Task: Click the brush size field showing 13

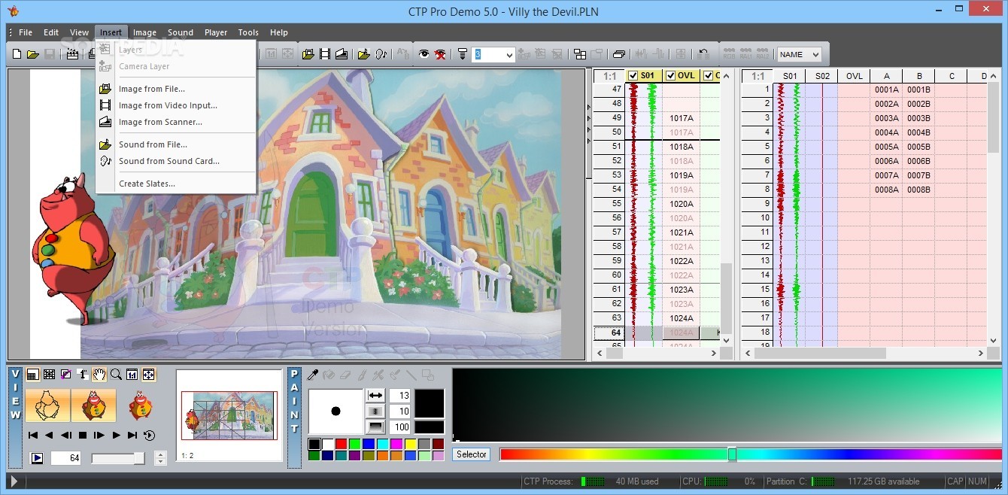Action: [399, 395]
